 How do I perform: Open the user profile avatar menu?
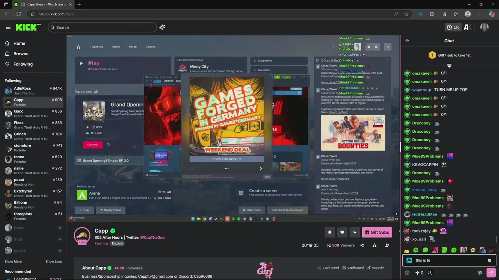coord(484,27)
